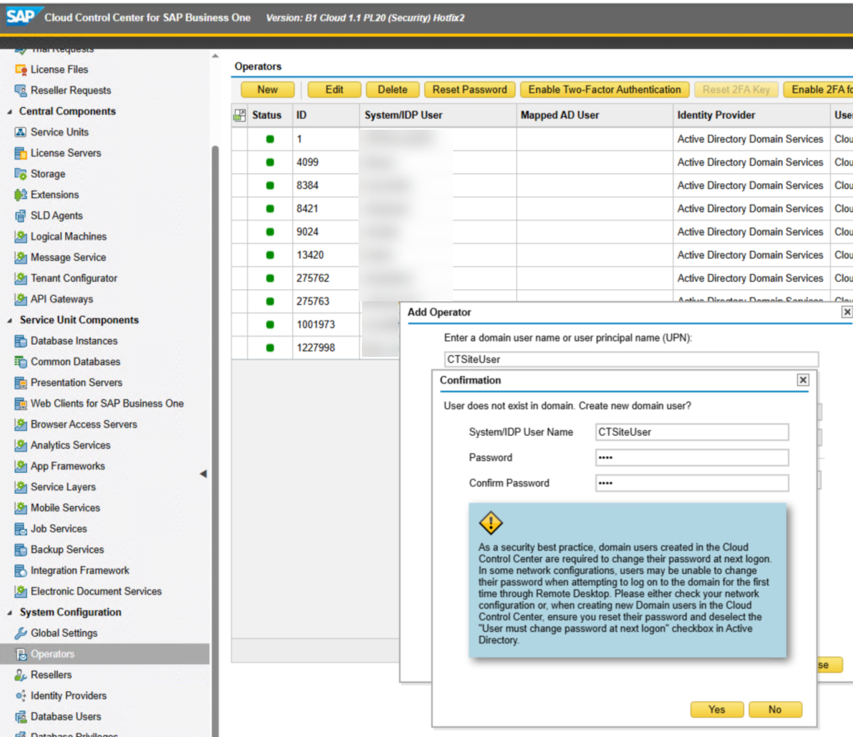Click the Identity Providers icon

[x=21, y=696]
